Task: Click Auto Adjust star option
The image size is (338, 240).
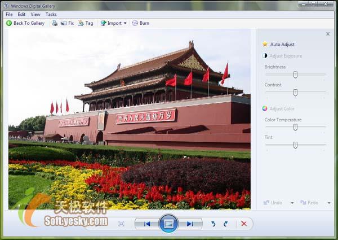Action: tap(278, 44)
